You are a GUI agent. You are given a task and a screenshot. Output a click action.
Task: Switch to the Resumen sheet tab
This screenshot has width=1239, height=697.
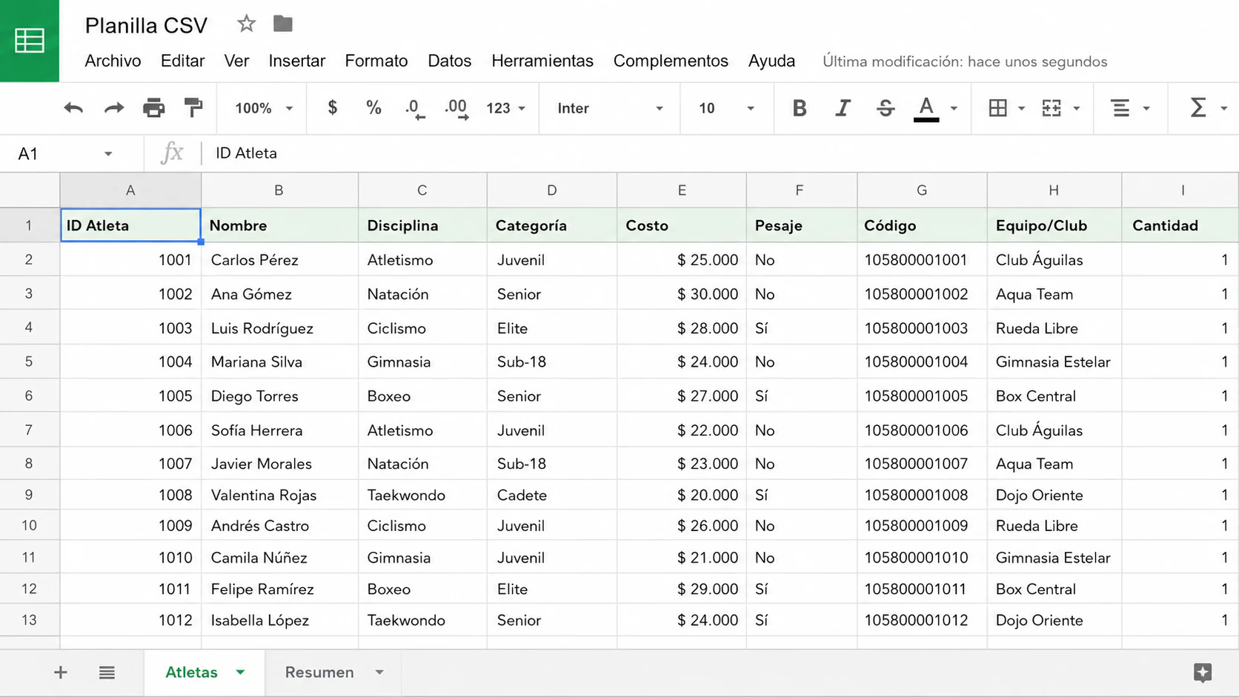coord(319,673)
